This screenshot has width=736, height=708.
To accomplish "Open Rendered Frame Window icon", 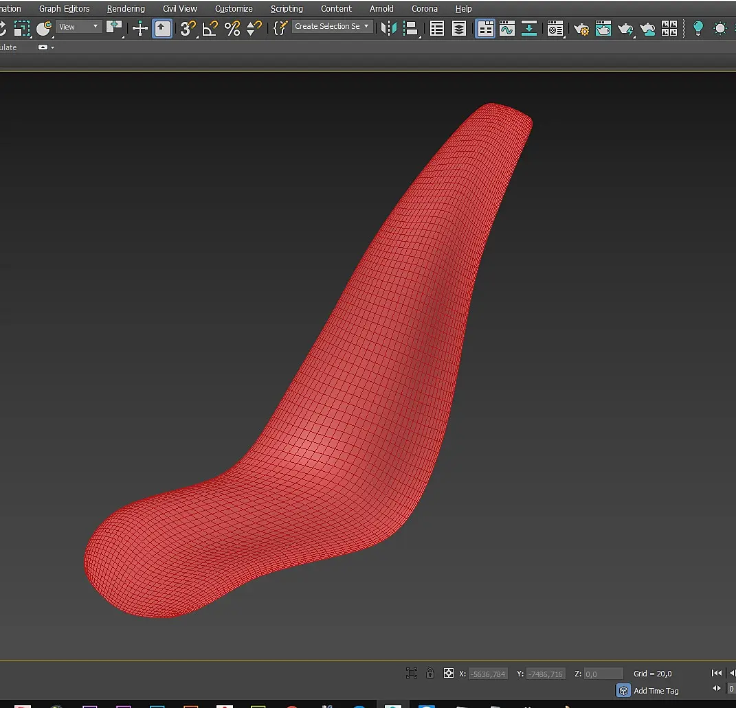I will [x=603, y=28].
